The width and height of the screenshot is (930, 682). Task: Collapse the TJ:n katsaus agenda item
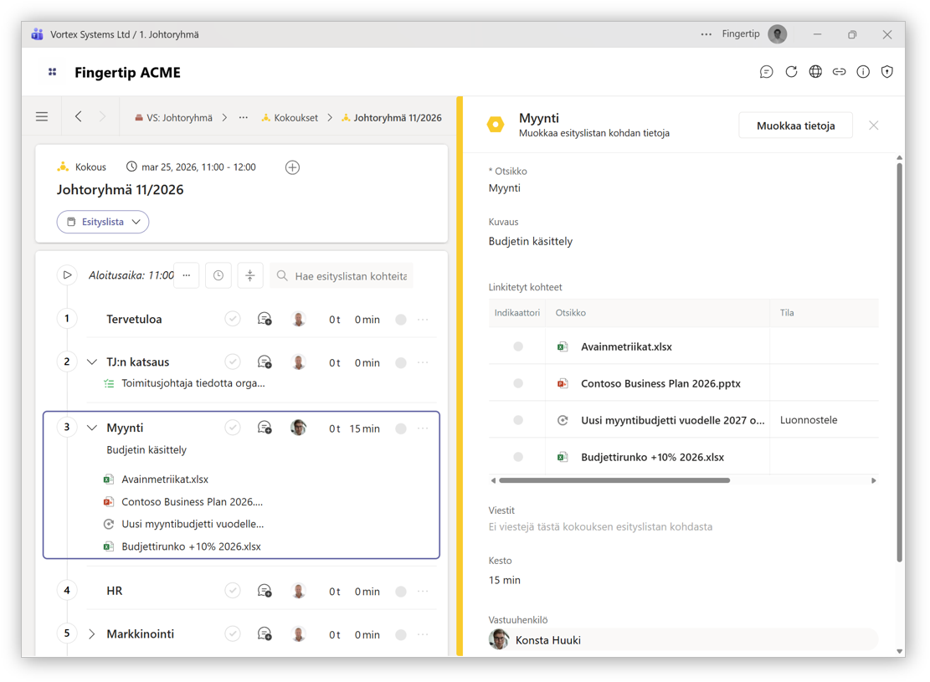tap(92, 362)
